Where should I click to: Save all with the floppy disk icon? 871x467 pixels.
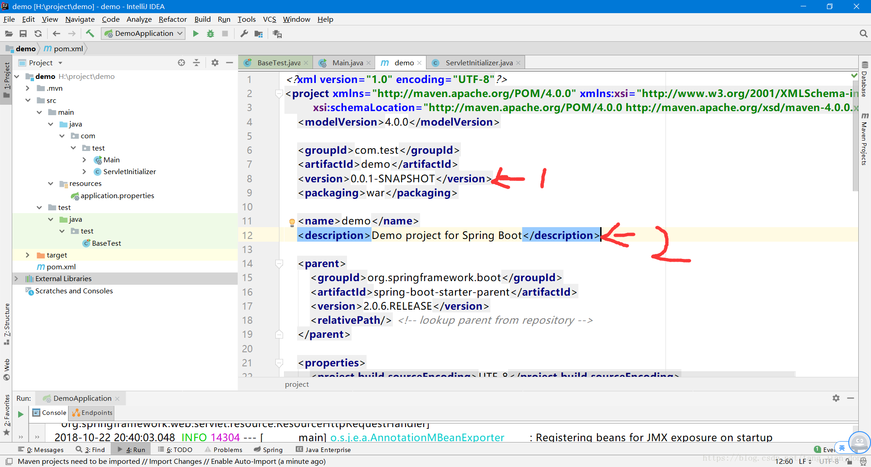[23, 34]
